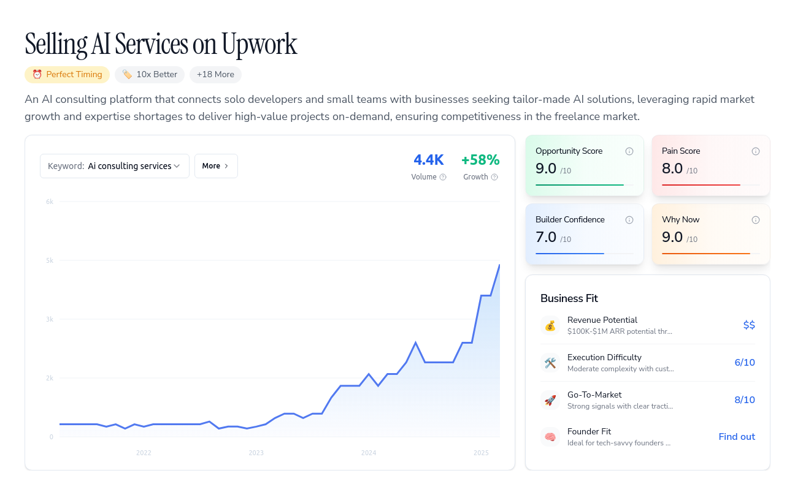The height and width of the screenshot is (495, 795).
Task: Click the More button beside keyword selector
Action: point(216,166)
